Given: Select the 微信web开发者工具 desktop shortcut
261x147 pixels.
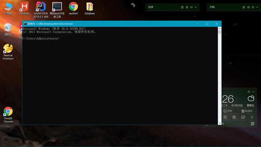Looking at the screenshot, I should click(57, 10).
